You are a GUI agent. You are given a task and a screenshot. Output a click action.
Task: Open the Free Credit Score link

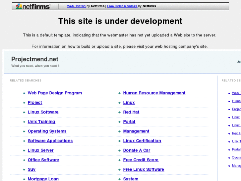point(141,160)
